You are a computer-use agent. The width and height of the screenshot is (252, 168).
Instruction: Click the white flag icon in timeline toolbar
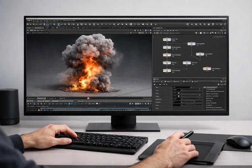click(x=97, y=104)
